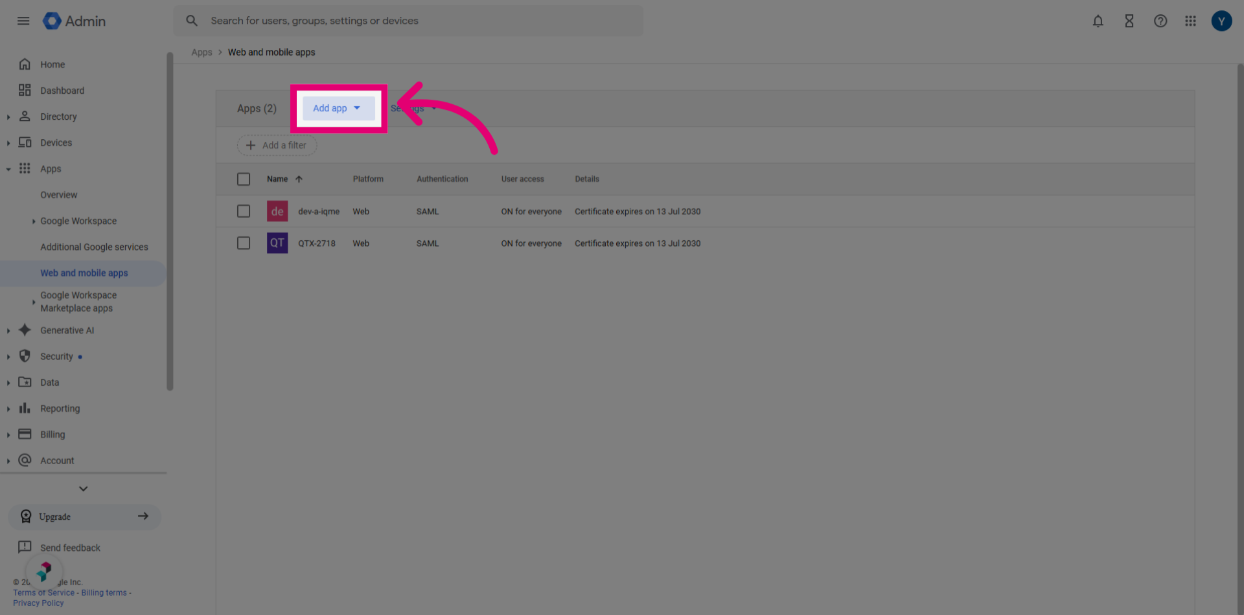The height and width of the screenshot is (615, 1244).
Task: Click the Account at-sign icon
Action: 25,460
